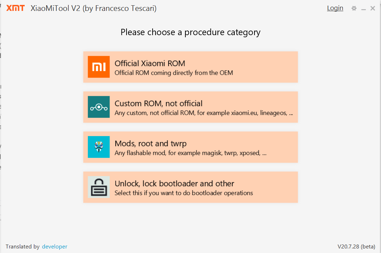Viewport: 381px width, 253px height.
Task: Pick the Mods, root and twrp category
Action: coord(150,144)
